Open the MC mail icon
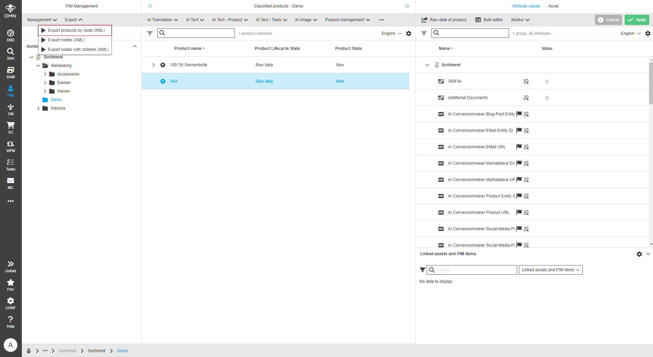 pos(11,183)
